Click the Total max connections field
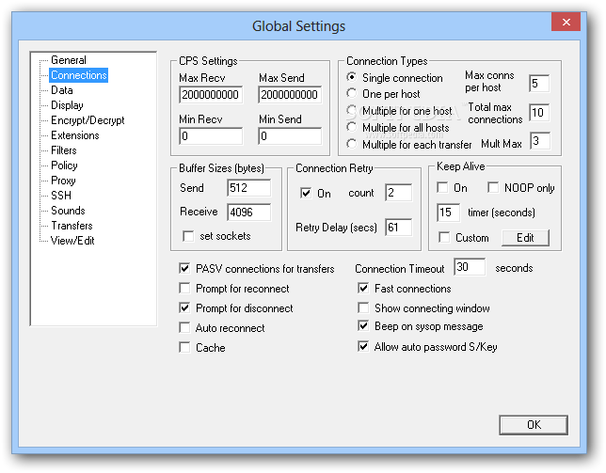 point(539,112)
